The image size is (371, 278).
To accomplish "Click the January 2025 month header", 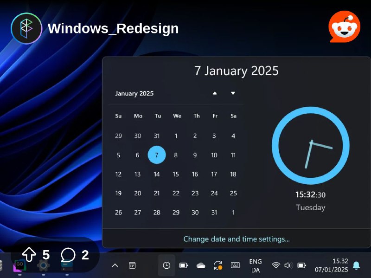I will (134, 94).
